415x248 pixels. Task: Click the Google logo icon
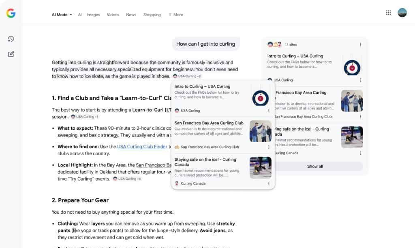[x=11, y=13]
